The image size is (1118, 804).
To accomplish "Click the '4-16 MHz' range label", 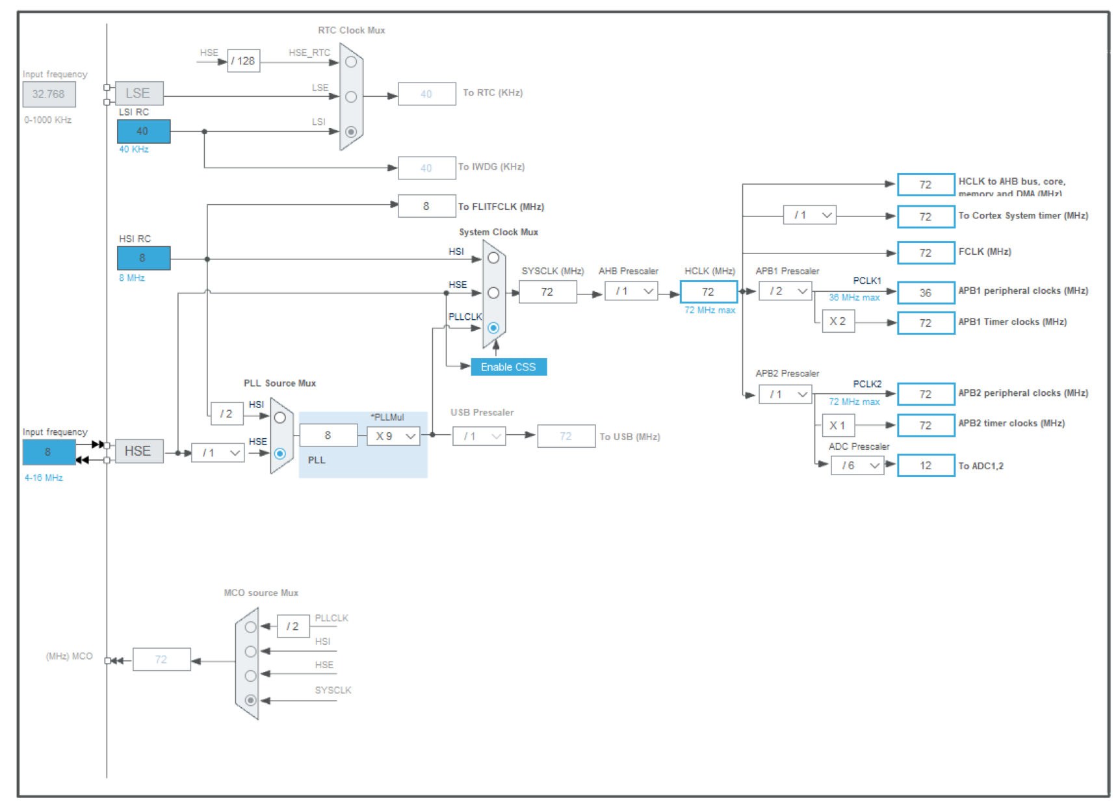I will [x=44, y=478].
